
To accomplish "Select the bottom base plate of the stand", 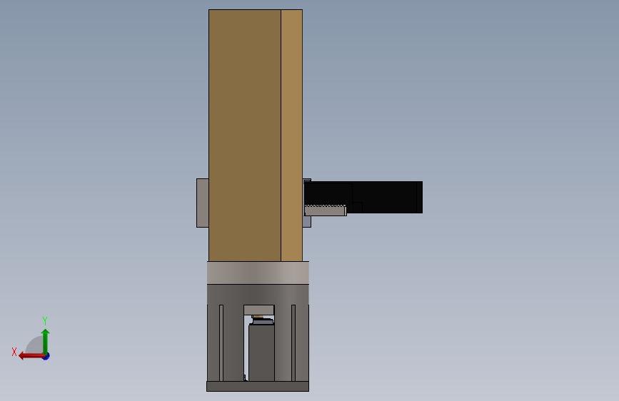I will point(258,387).
